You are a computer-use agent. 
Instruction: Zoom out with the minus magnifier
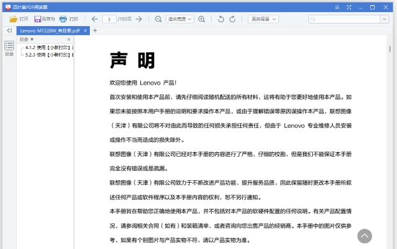click(x=158, y=19)
